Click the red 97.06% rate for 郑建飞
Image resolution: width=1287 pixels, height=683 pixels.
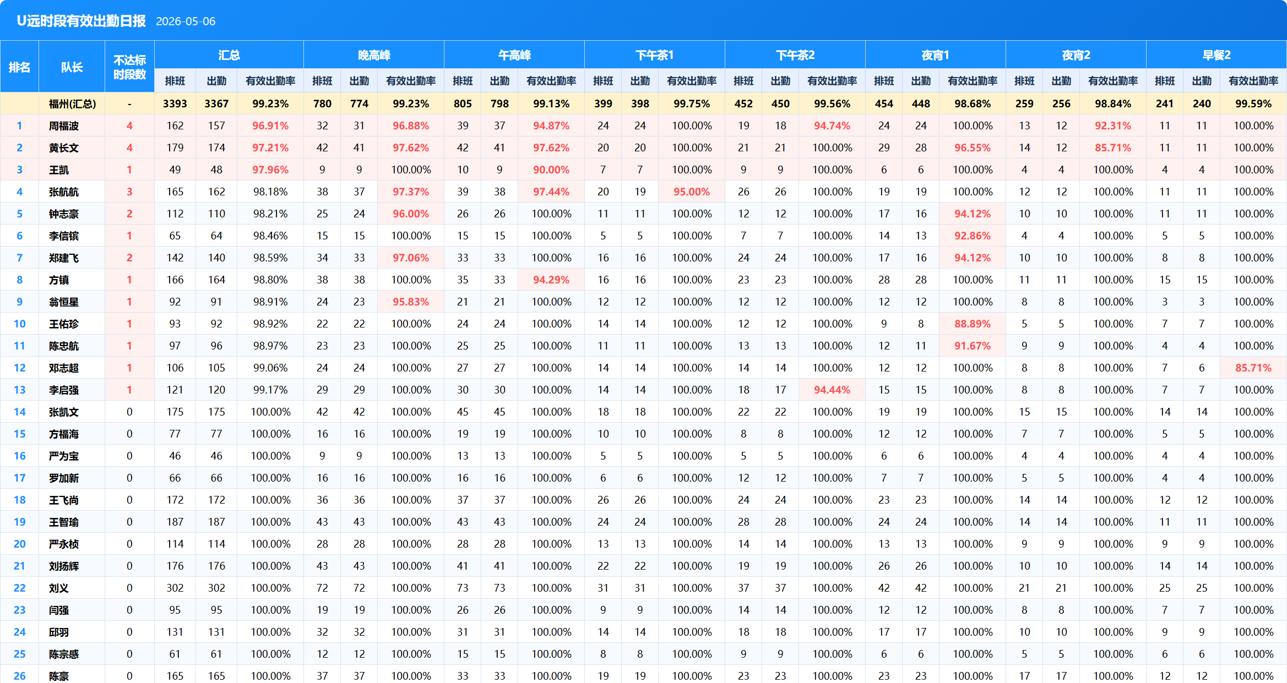(x=411, y=258)
